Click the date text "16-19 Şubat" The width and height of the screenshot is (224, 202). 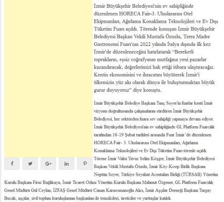click(x=122, y=135)
